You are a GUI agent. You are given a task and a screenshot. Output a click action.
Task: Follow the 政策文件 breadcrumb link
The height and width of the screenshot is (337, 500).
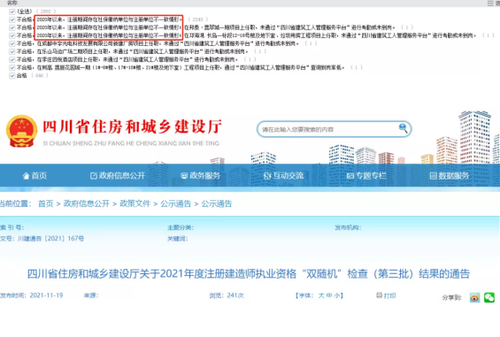[x=135, y=203]
